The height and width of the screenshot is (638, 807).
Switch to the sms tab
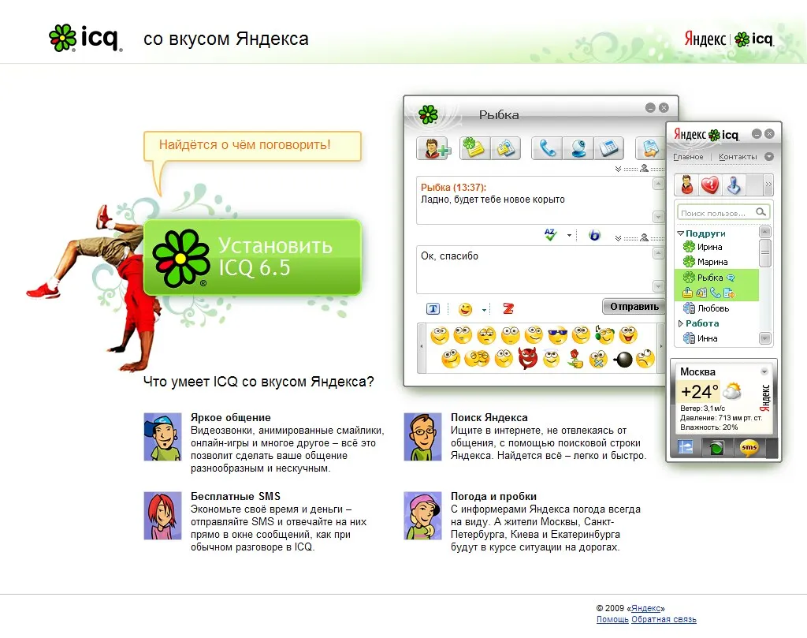[x=749, y=447]
